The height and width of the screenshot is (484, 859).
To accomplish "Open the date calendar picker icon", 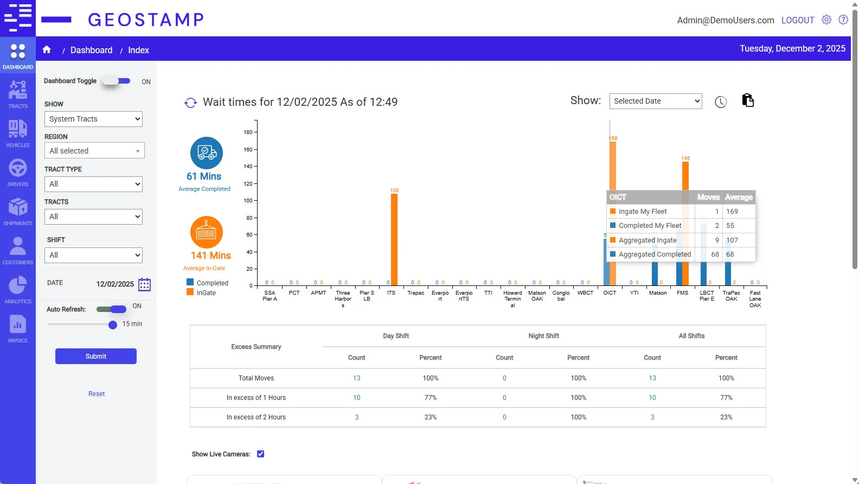I will pos(145,284).
